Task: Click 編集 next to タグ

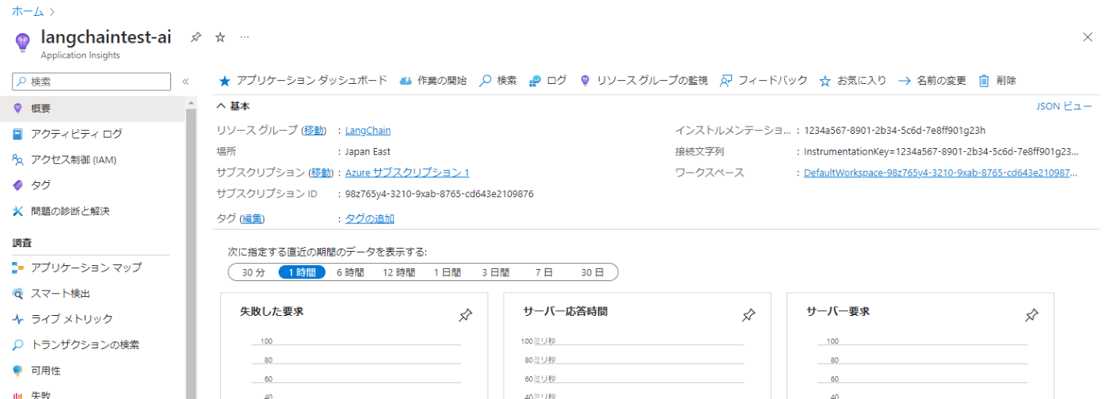Action: [x=253, y=219]
